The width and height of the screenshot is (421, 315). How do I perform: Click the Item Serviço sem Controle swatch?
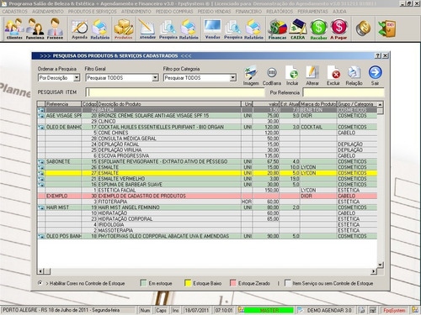point(288,283)
